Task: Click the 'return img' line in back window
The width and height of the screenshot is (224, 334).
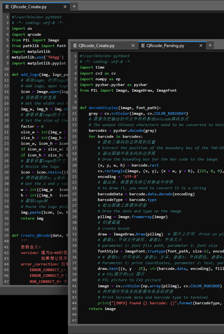Action: [32, 218]
